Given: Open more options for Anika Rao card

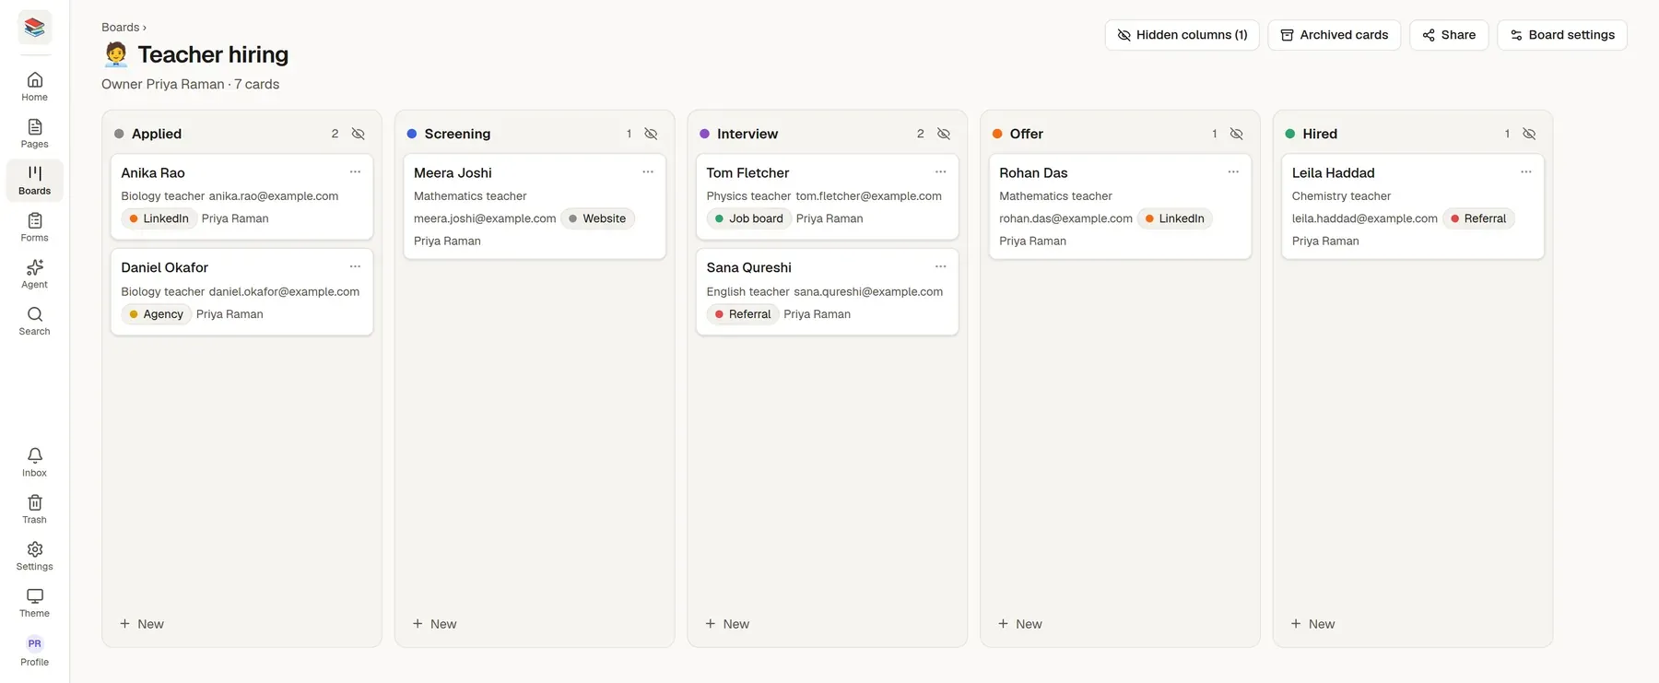Looking at the screenshot, I should [x=355, y=172].
